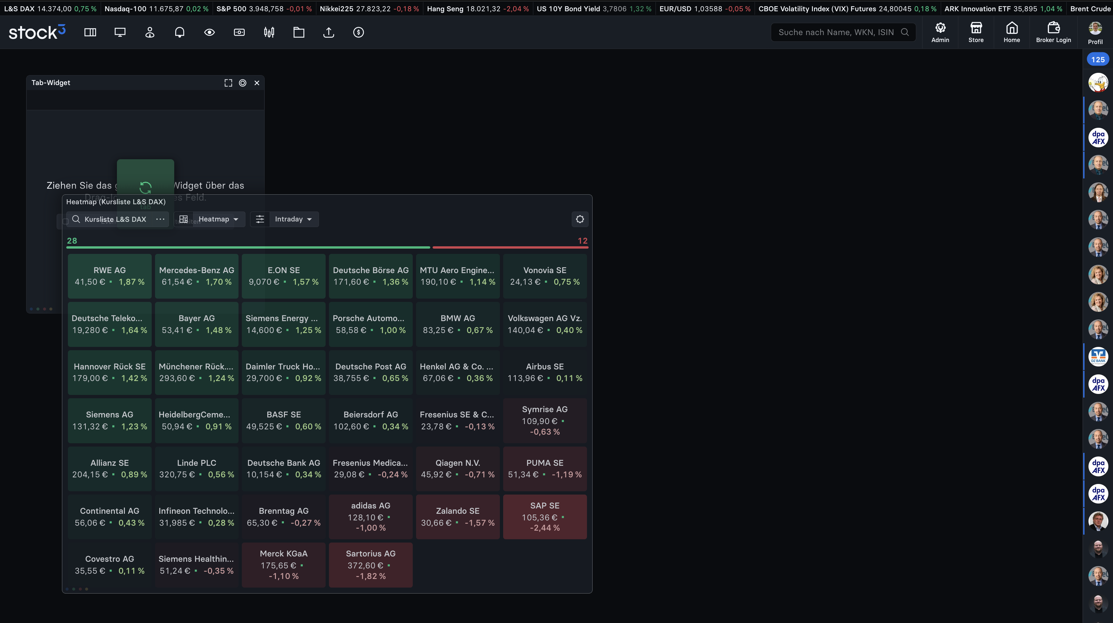
Task: Click the filter sliders icon beside Intraday
Action: 260,219
